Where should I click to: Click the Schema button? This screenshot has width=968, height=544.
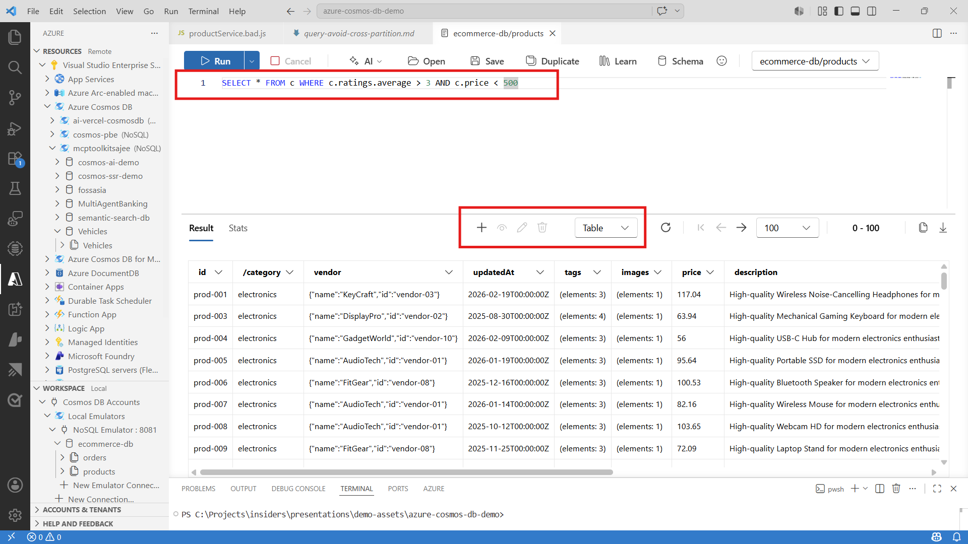point(680,61)
